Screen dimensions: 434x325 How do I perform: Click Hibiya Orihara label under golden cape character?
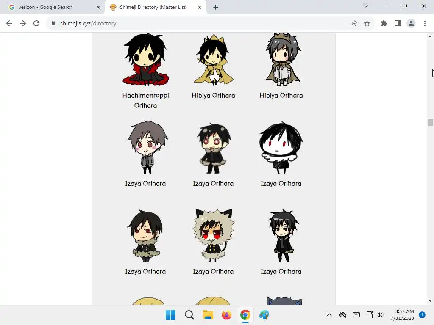coord(214,95)
